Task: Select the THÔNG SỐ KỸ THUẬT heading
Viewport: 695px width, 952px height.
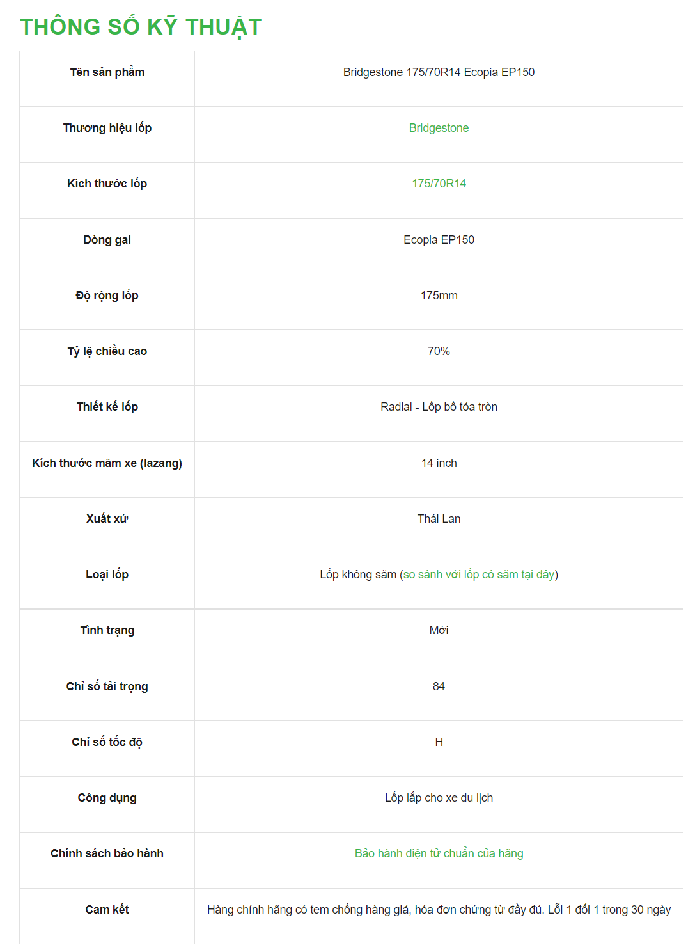Action: (x=141, y=27)
